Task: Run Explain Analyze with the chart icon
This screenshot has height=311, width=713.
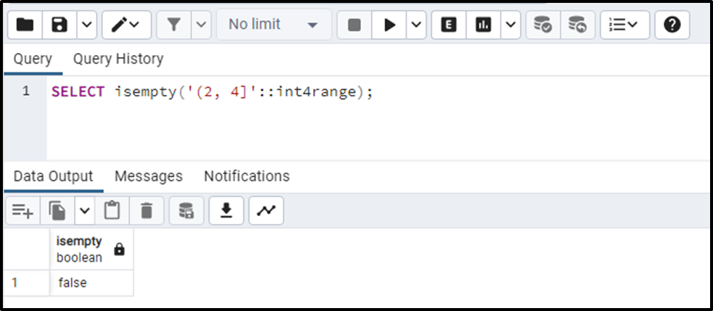Action: tap(483, 25)
